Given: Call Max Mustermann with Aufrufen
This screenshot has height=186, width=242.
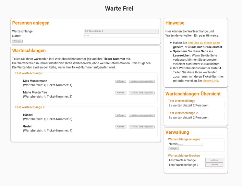Looking at the screenshot, I should [x=121, y=81].
